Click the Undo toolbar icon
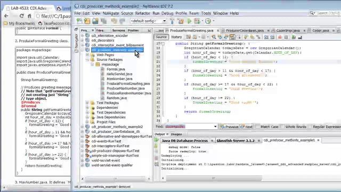341x192 pixels. click(x=114, y=21)
